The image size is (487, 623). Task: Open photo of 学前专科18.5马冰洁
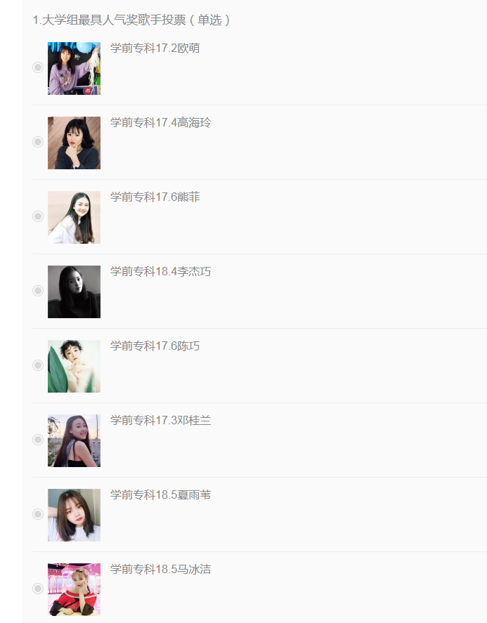[x=74, y=589]
